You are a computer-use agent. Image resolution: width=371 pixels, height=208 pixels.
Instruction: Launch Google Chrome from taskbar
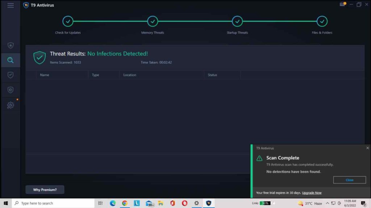coord(125,203)
